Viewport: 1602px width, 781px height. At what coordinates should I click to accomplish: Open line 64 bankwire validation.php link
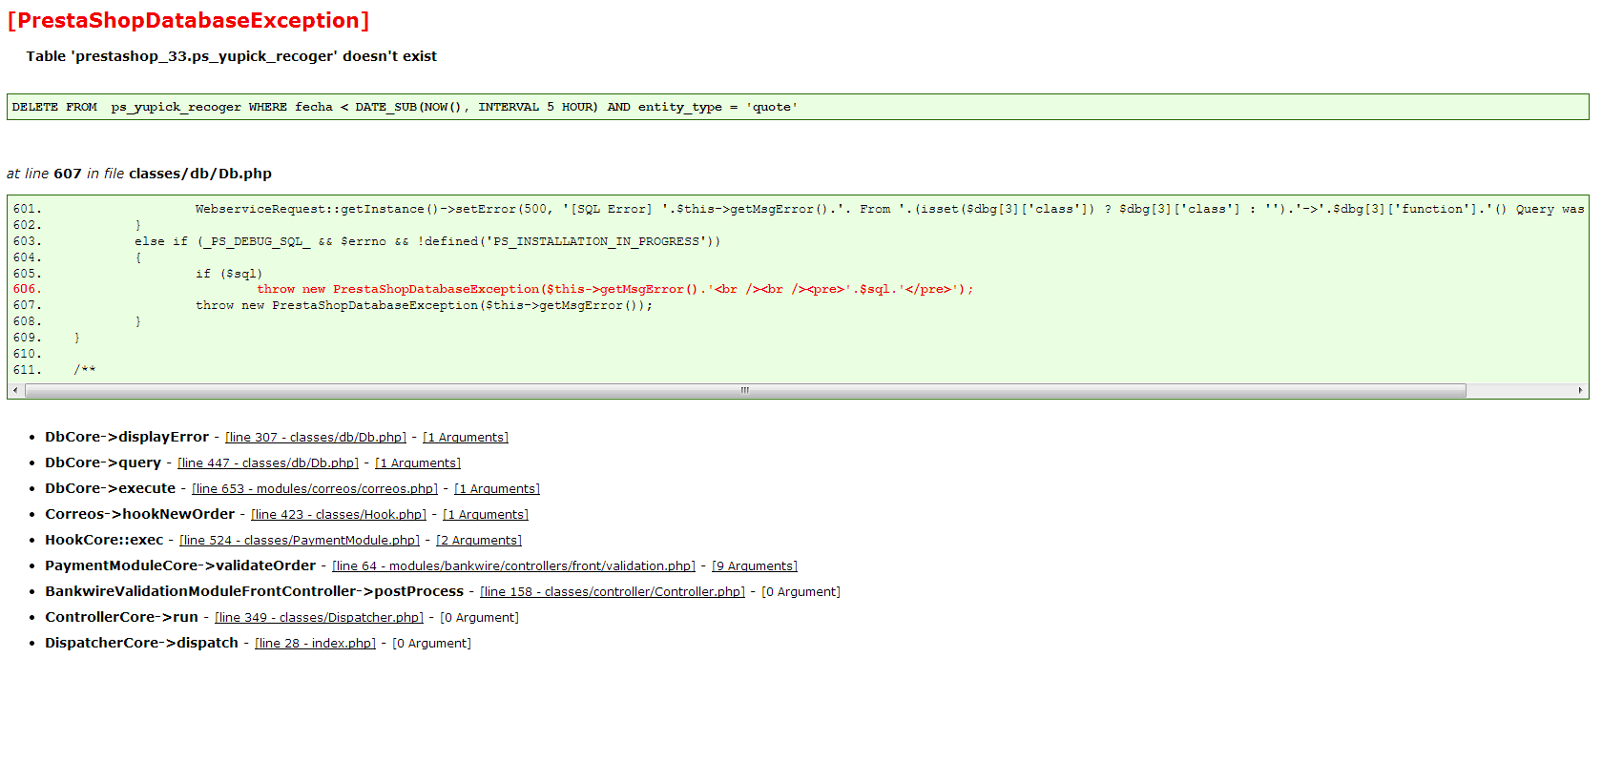point(514,566)
